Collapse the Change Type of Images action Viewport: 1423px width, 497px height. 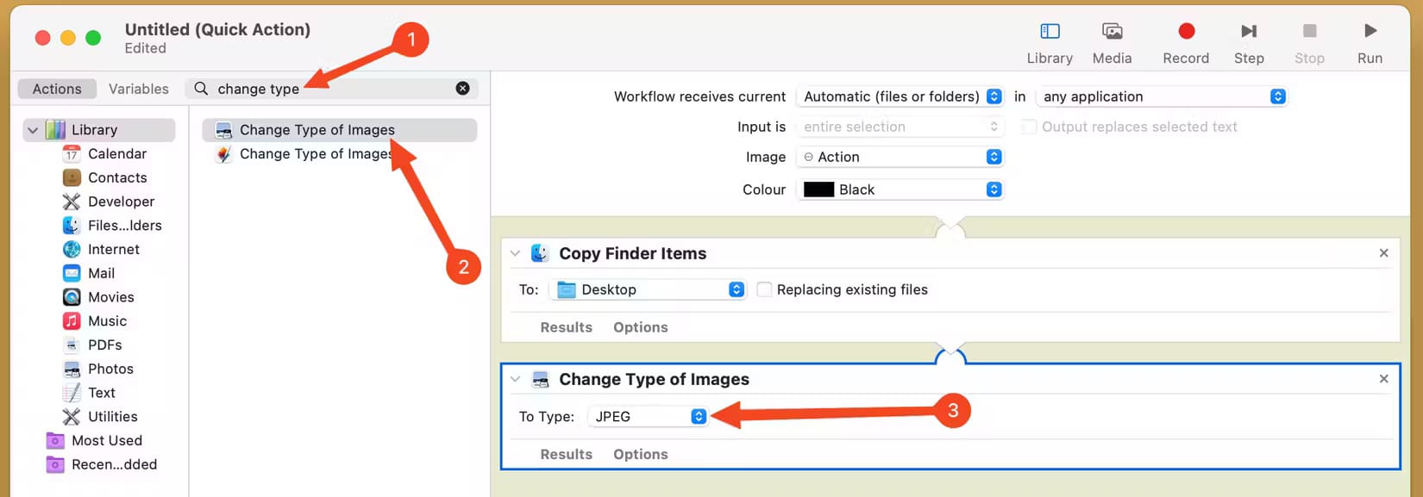click(x=515, y=380)
